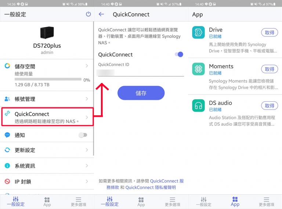This screenshot has width=282, height=209.
Task: Expand 儲存空間 row chevron
Action: [87, 66]
